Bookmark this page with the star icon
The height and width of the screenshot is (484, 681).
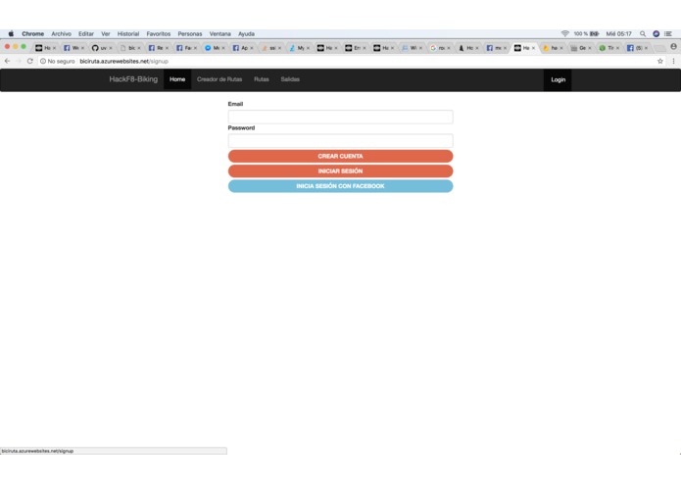[660, 61]
